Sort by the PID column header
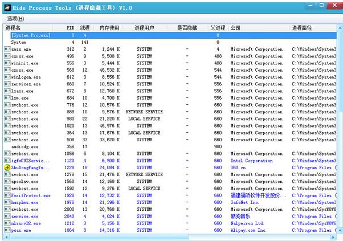Screen dimensions: 343x241 pos(70,27)
